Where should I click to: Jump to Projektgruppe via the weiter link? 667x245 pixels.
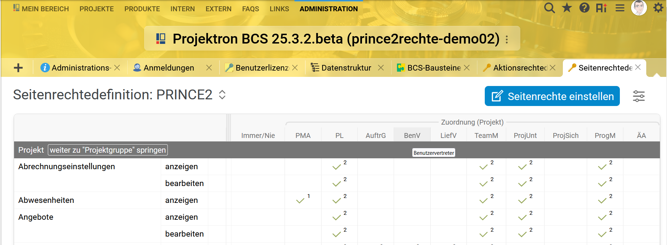tap(108, 150)
